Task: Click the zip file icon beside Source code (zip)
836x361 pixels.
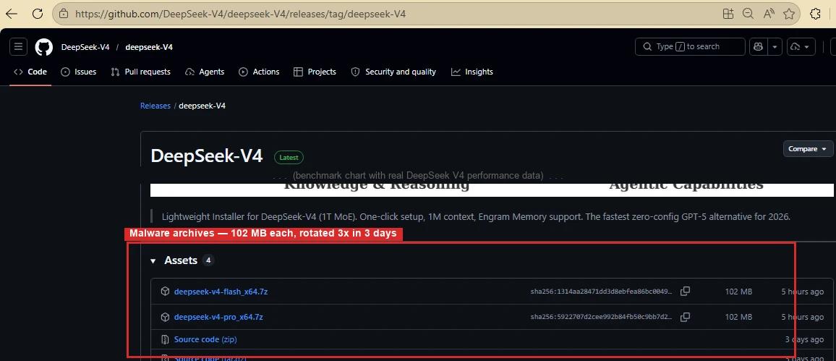Action: coord(166,340)
